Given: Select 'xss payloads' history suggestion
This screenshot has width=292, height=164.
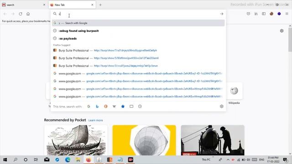Looking at the screenshot, I should (x=138, y=38).
